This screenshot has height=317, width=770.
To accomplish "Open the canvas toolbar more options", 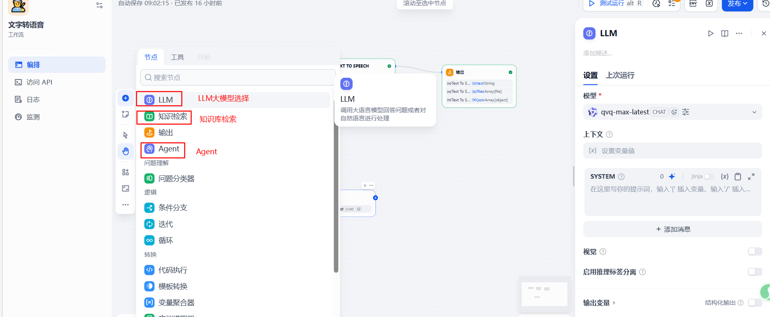I will coord(126,205).
